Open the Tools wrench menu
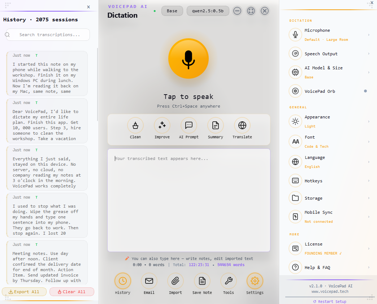The height and width of the screenshot is (304, 377). point(228,284)
